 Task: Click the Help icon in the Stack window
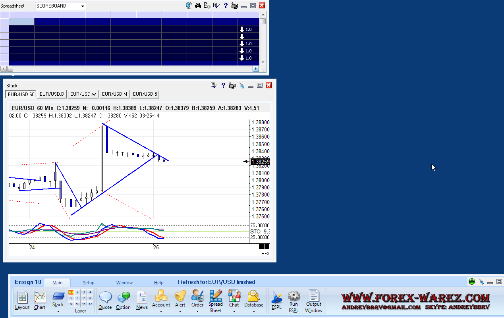tap(223, 85)
